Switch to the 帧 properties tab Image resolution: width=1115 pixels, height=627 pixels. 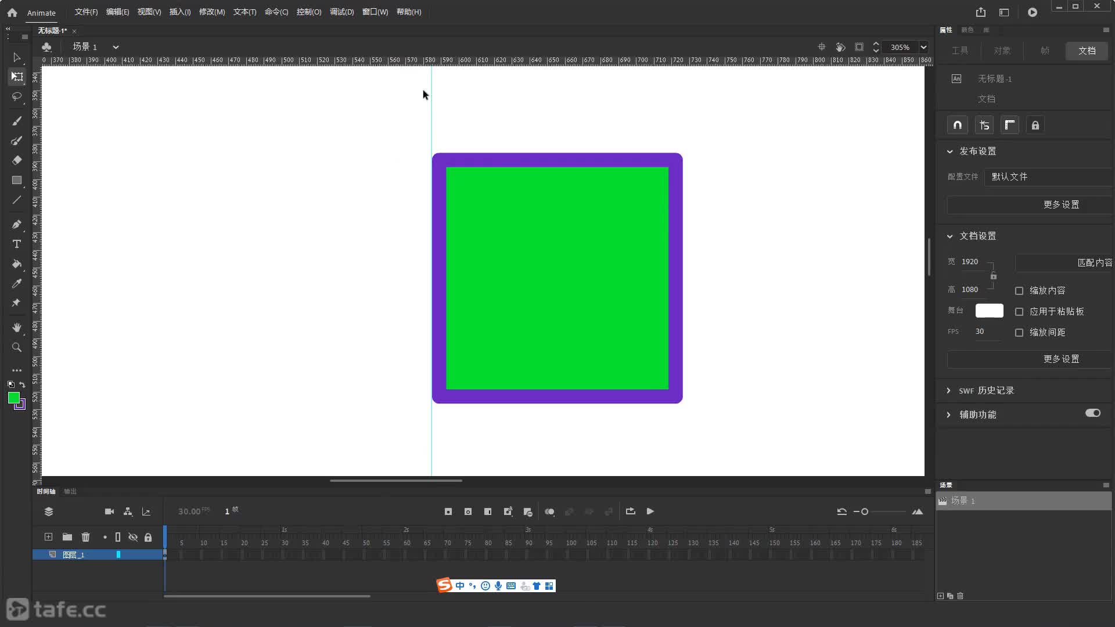(1045, 51)
